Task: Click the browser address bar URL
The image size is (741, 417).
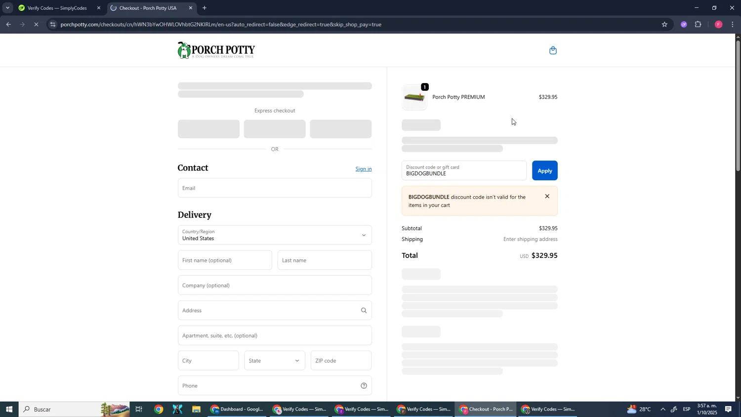Action: 221,24
